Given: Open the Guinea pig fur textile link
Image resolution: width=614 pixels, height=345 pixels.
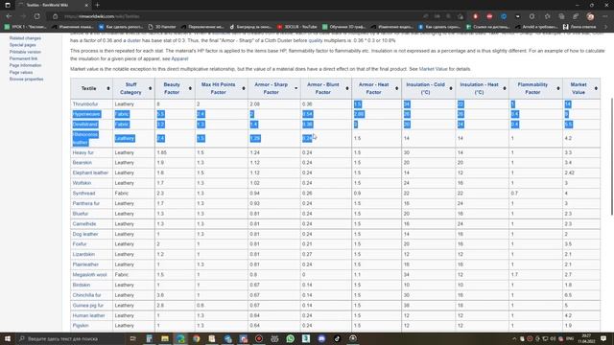Looking at the screenshot, I should point(88,305).
